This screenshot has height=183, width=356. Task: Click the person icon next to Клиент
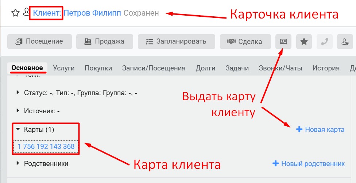coord(26,12)
